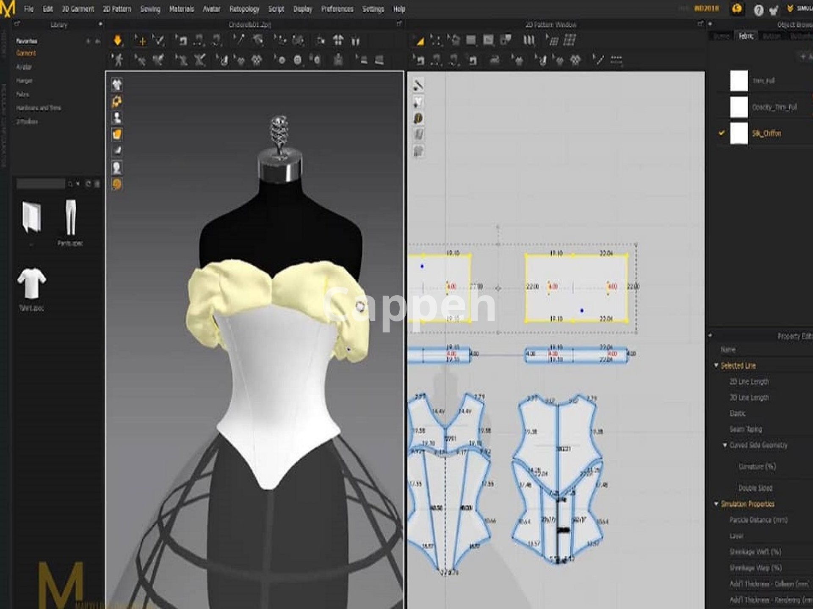Click the dashed seam line tool
Screen dimensions: 813x609
(x=616, y=60)
